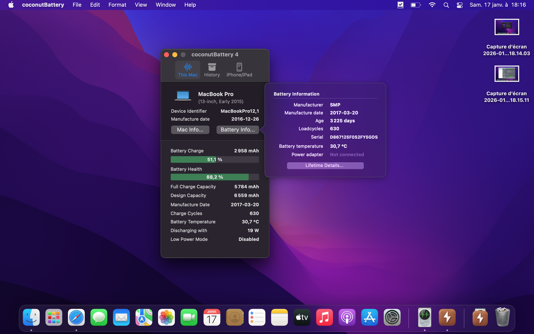Viewport: 534px width, 334px height.
Task: Click the Discharging with 19 W value
Action: pos(253,230)
